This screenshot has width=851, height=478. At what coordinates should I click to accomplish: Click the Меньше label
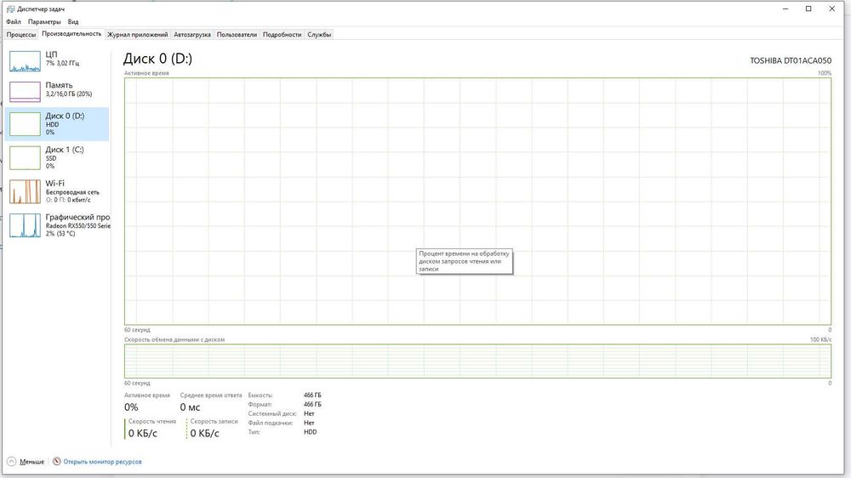click(32, 462)
